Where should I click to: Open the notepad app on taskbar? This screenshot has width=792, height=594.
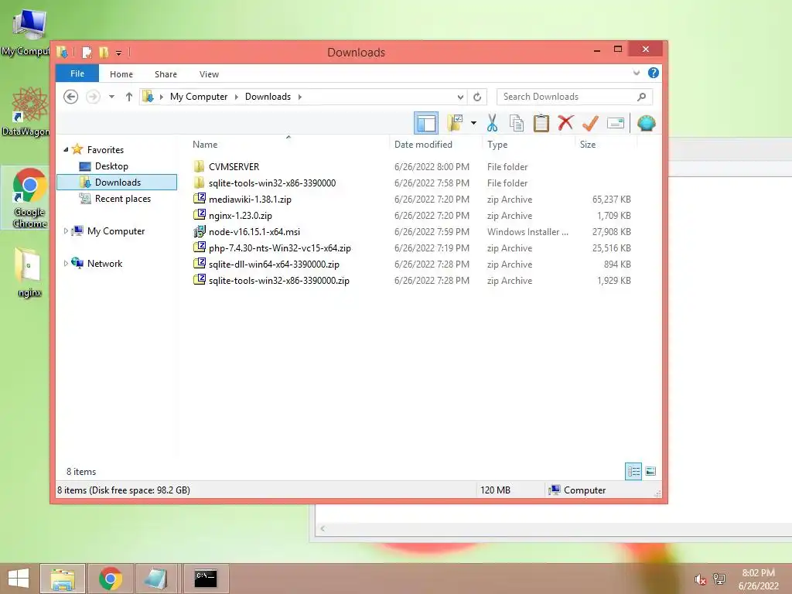click(x=156, y=579)
